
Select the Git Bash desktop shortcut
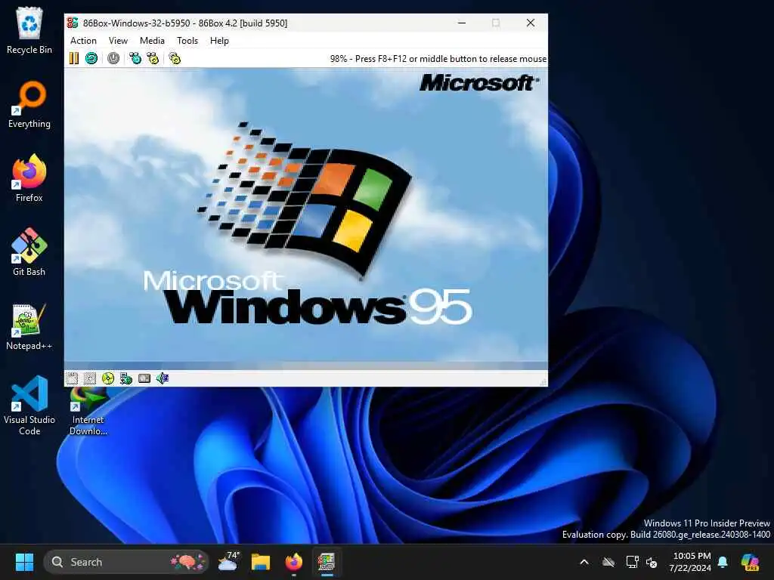tap(29, 252)
